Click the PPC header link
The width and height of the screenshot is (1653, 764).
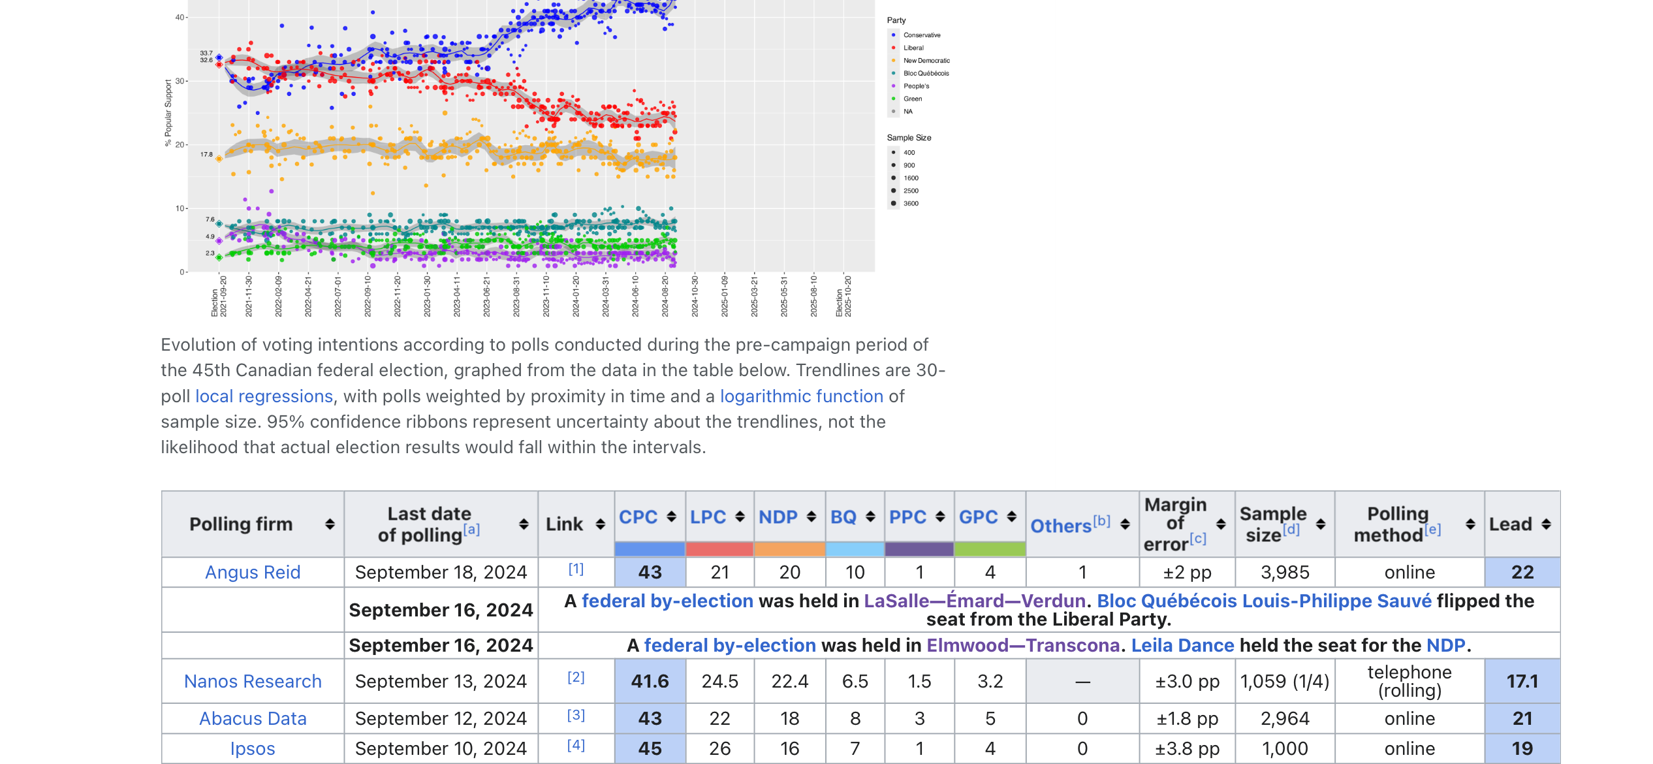[x=907, y=517]
